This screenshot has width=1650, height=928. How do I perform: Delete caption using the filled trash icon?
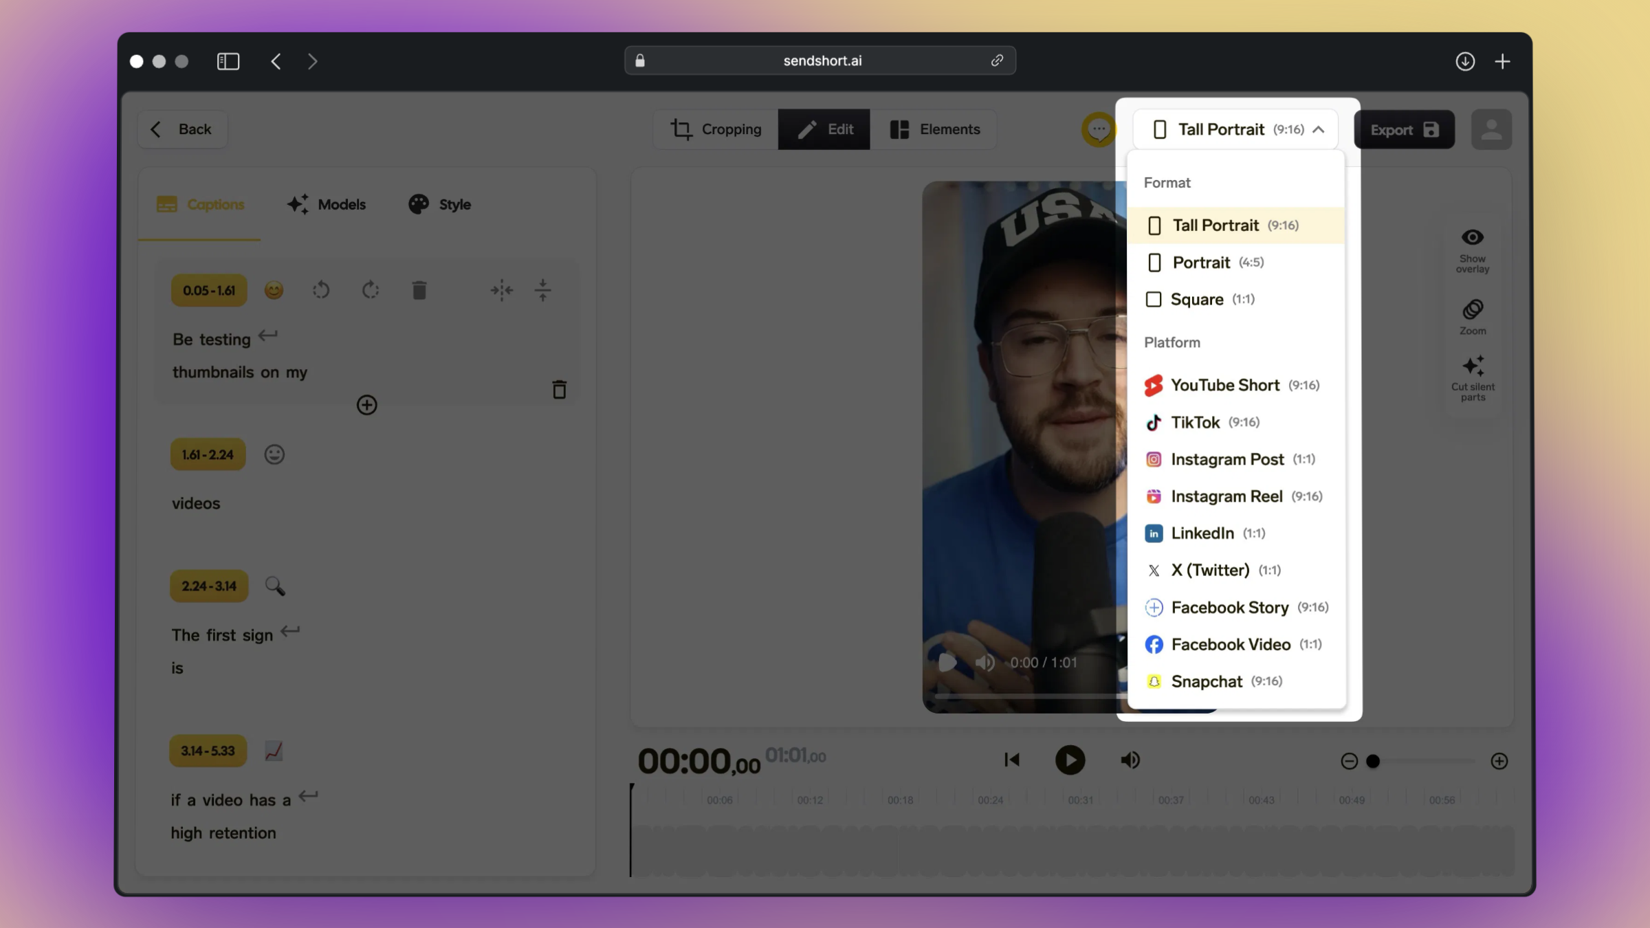click(419, 290)
